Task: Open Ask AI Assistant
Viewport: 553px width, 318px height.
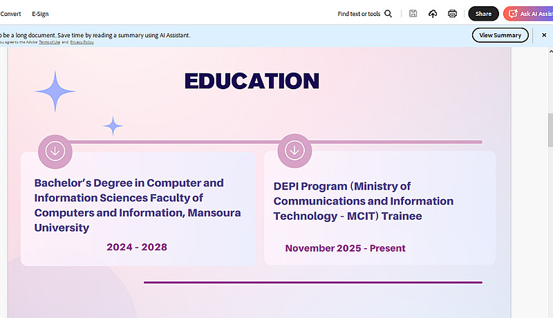Action: pyautogui.click(x=528, y=14)
